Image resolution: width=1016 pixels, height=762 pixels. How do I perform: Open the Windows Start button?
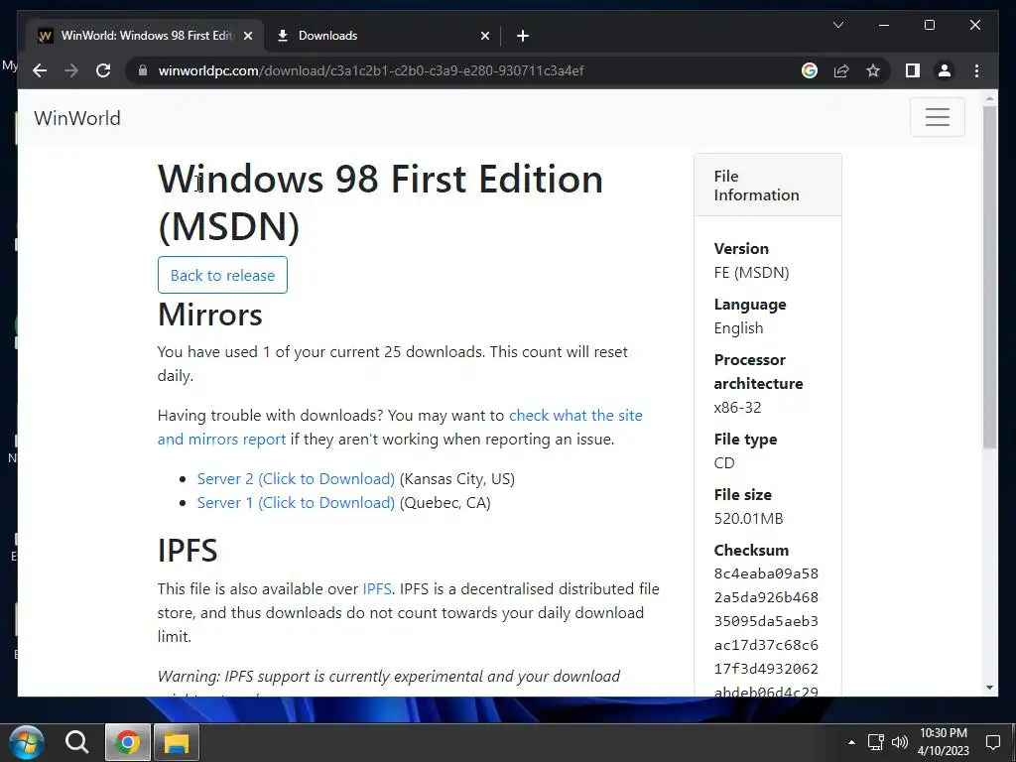point(26,742)
